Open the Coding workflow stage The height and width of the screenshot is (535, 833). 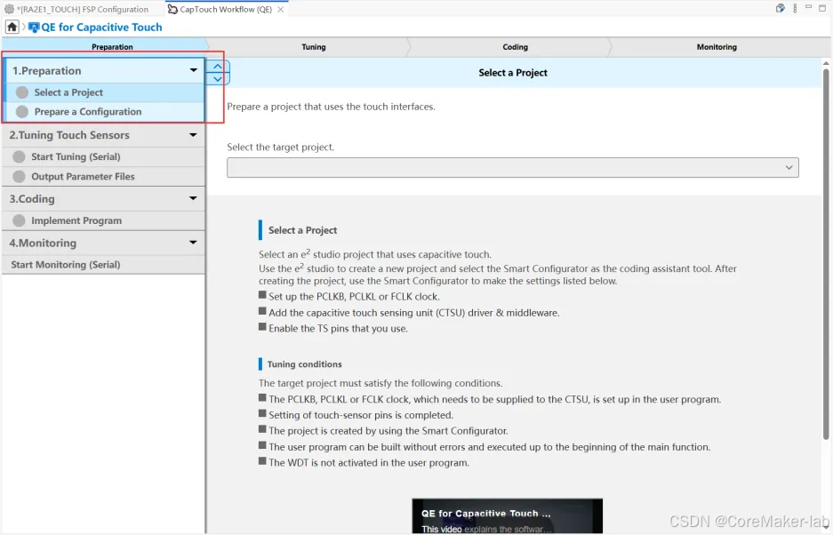pos(516,47)
